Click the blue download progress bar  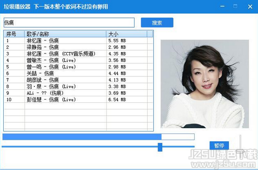[x=99, y=137]
